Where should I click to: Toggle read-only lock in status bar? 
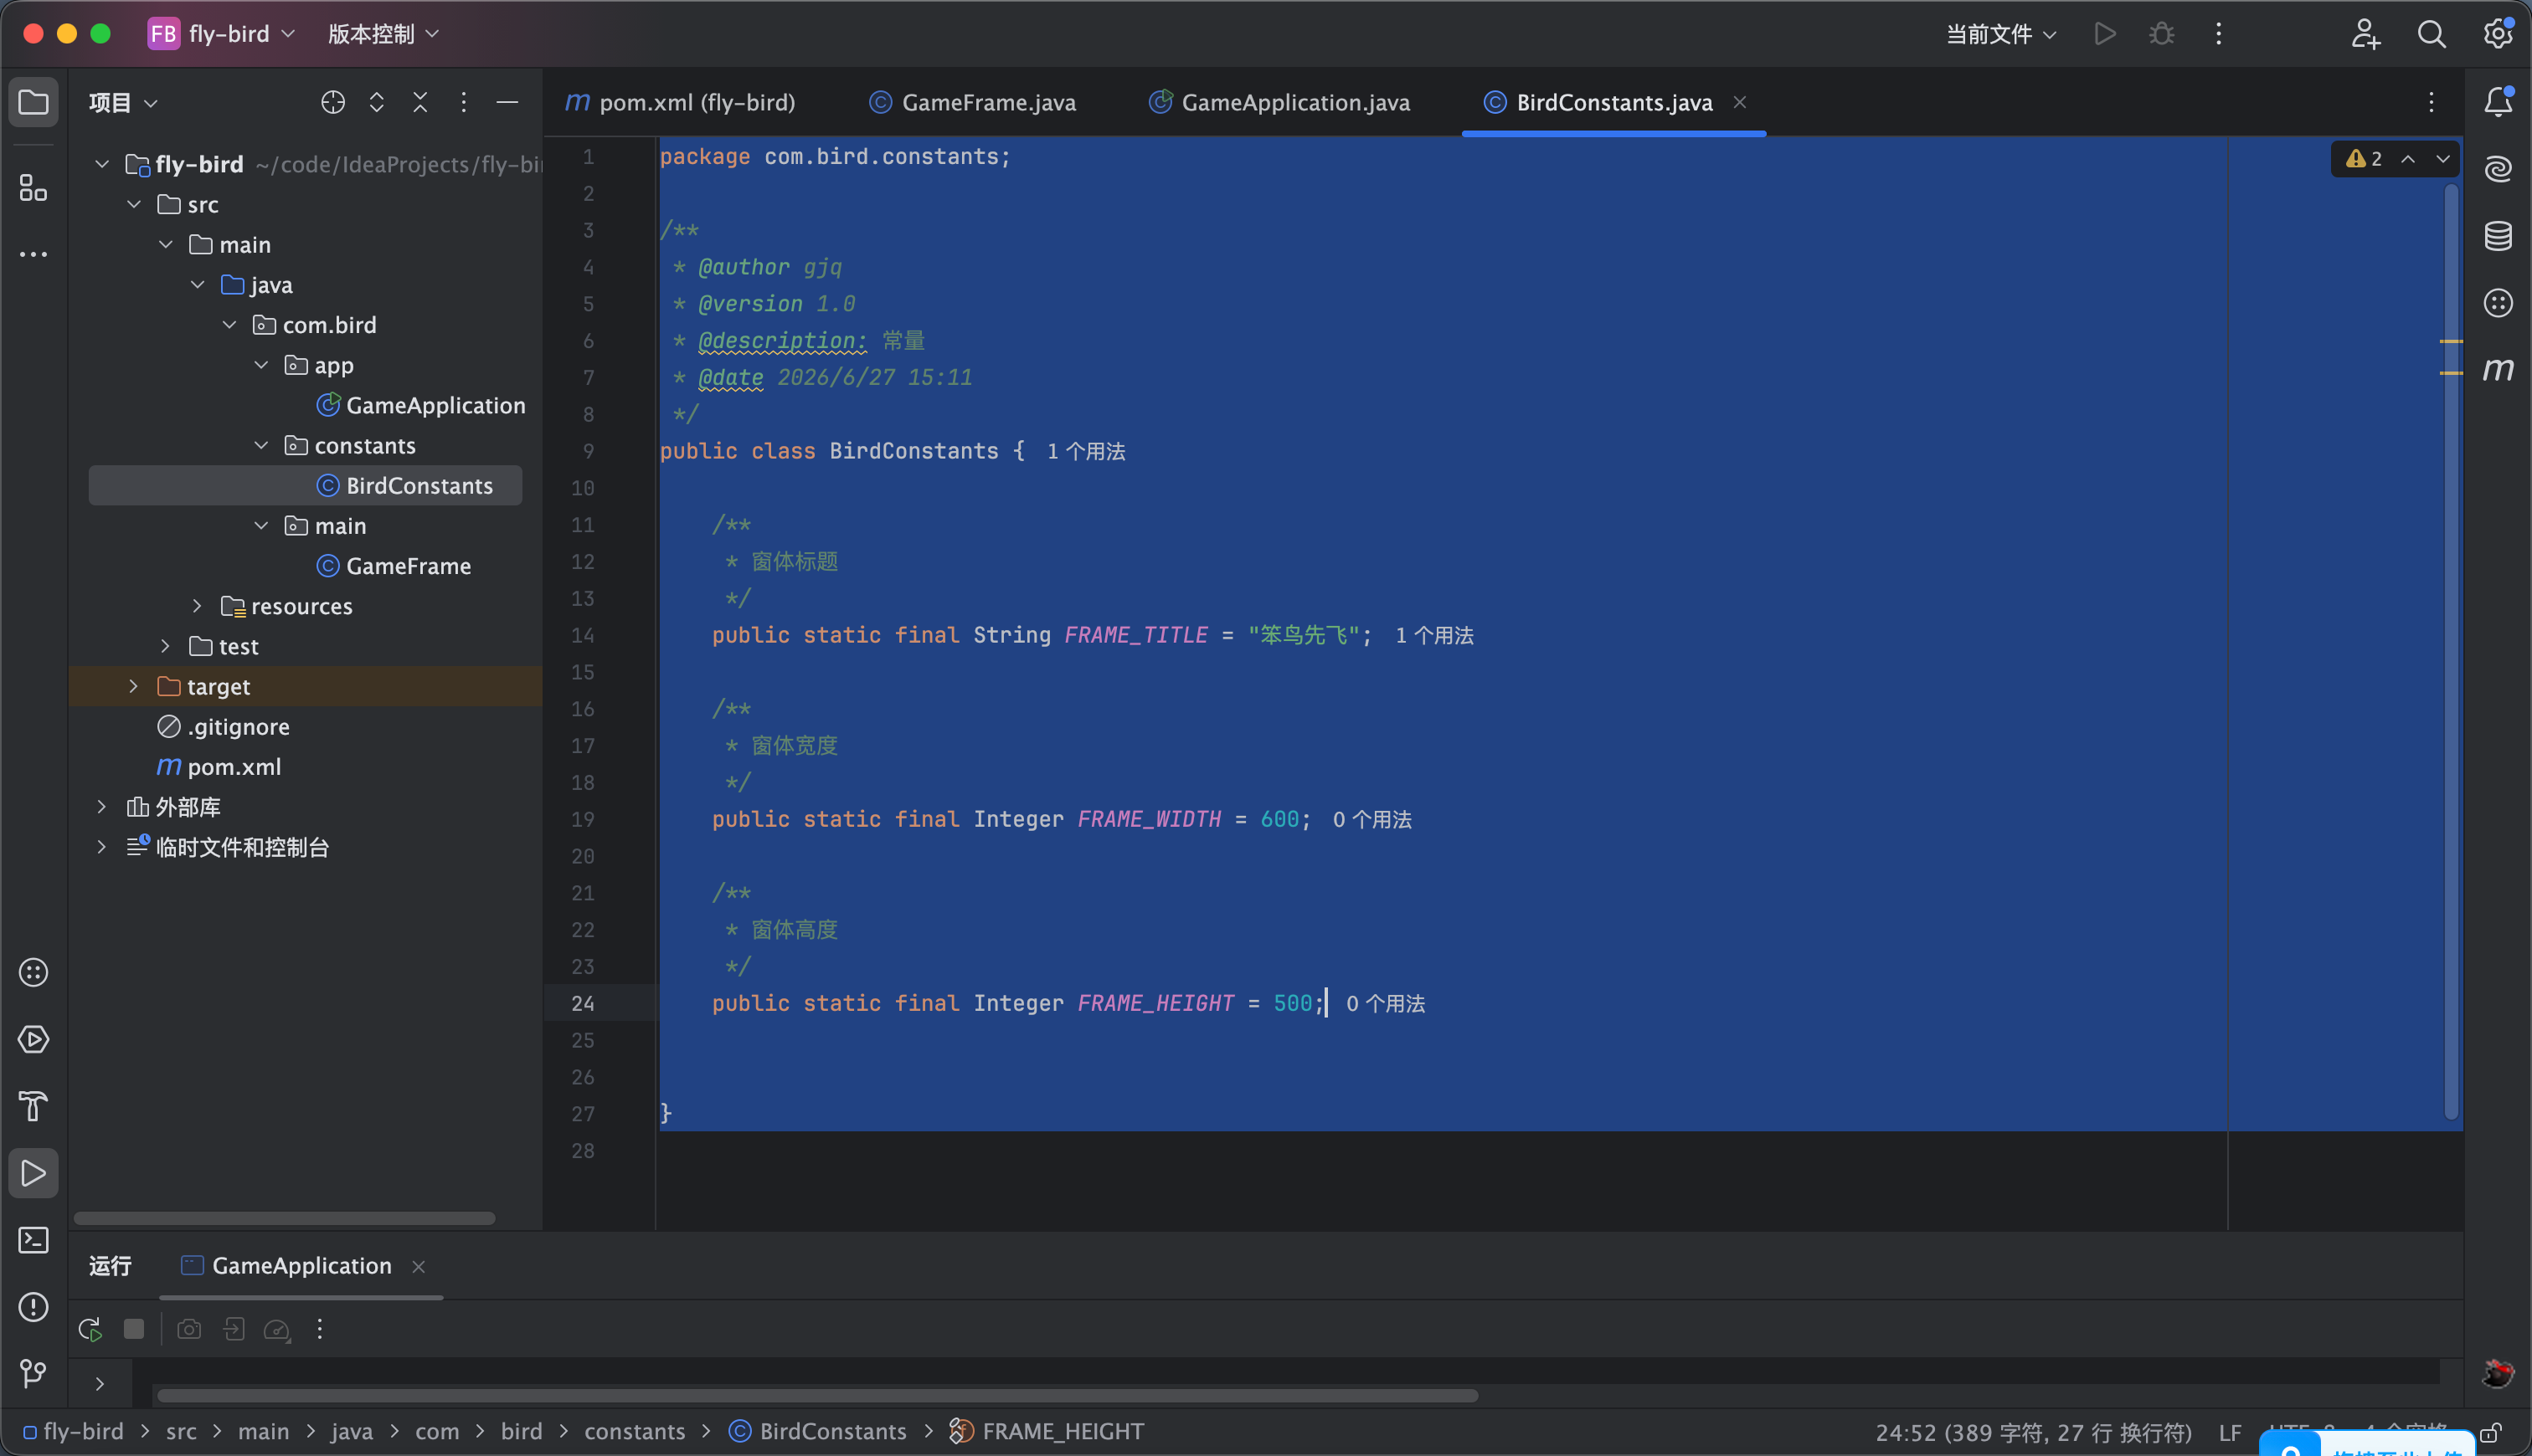[x=2491, y=1432]
